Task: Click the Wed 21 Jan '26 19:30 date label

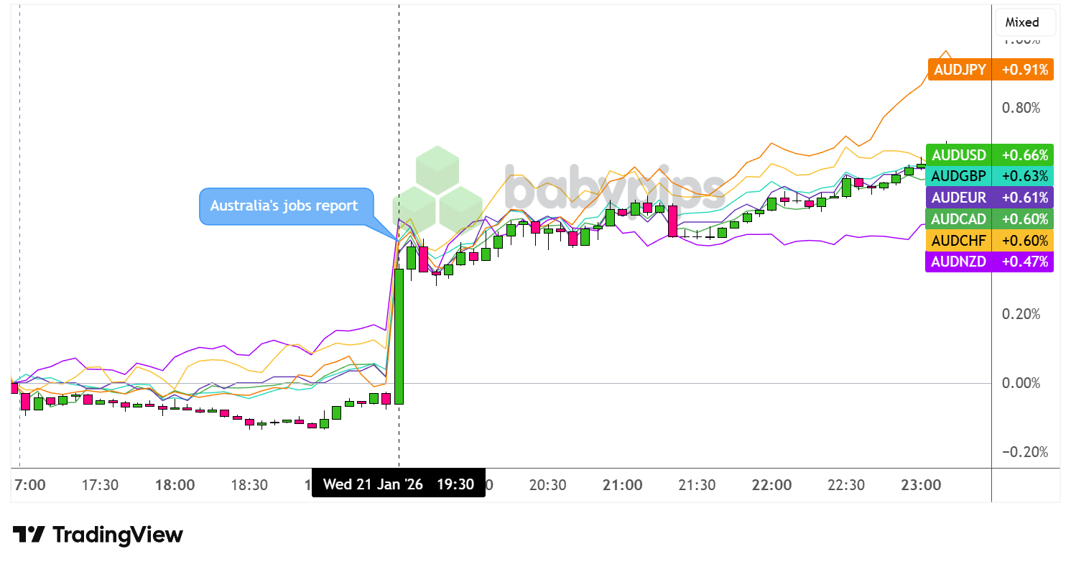Action: click(x=399, y=484)
